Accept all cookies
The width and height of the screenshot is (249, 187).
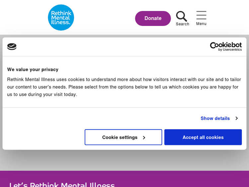tap(203, 137)
